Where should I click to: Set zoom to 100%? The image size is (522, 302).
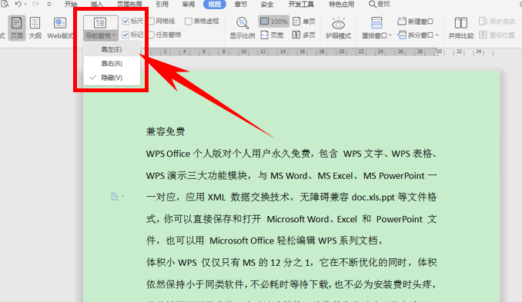click(x=273, y=22)
